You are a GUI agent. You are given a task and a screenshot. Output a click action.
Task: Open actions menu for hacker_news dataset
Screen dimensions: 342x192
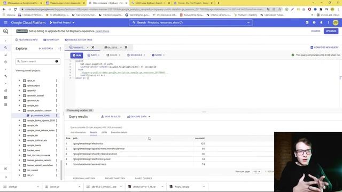[57, 150]
